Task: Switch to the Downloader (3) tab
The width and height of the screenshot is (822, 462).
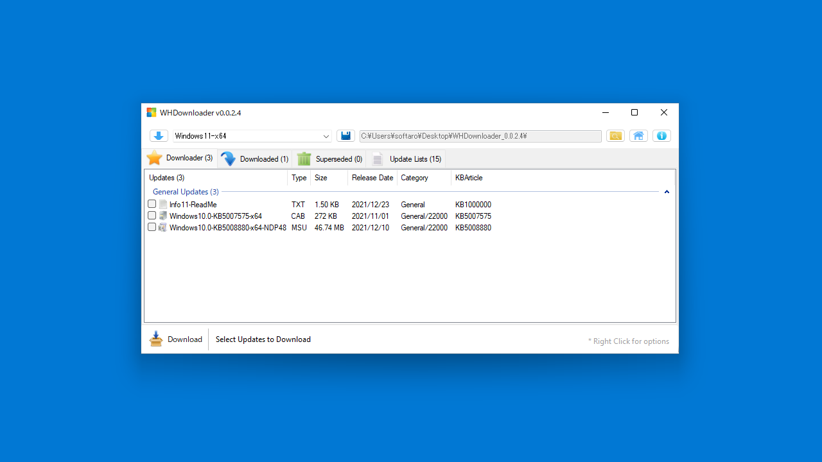Action: click(x=180, y=158)
